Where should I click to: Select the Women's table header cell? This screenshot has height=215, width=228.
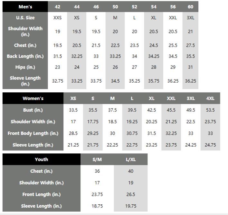coord(33,98)
